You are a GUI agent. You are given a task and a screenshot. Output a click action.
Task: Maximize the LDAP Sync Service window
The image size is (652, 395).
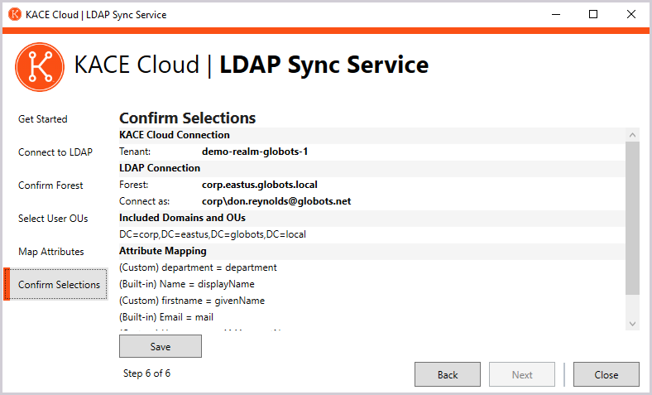point(593,14)
